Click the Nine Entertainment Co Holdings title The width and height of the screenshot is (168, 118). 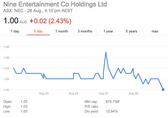[x=55, y=4]
